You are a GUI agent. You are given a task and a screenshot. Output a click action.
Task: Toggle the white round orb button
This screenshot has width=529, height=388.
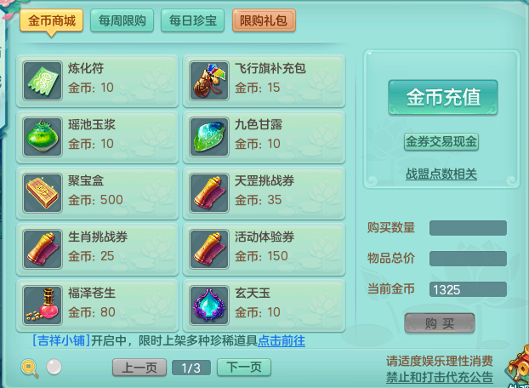tap(54, 367)
